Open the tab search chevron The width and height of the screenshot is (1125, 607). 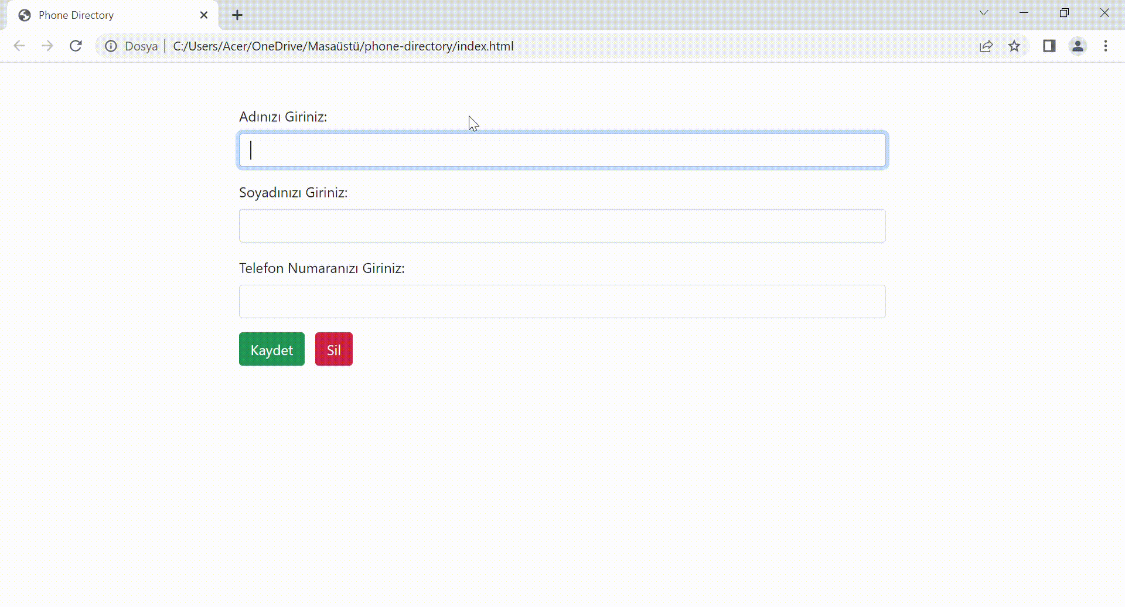(x=984, y=12)
